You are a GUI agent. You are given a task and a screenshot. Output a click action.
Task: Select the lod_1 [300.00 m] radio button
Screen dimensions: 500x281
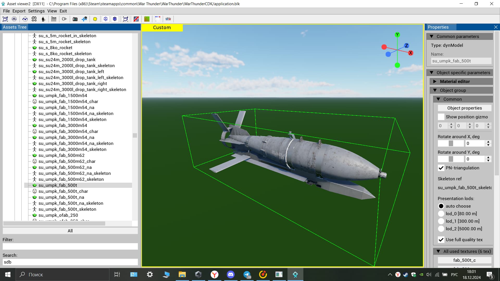tap(441, 221)
